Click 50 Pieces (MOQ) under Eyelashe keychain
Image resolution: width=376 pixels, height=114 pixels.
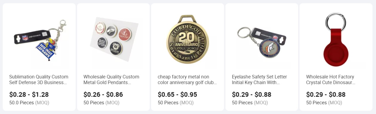pos(250,103)
